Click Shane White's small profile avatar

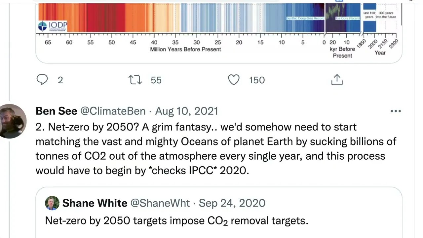(x=52, y=203)
